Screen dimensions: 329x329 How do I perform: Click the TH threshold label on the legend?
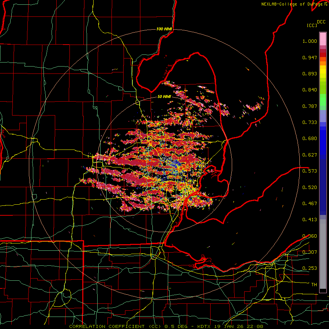[x=314, y=285]
